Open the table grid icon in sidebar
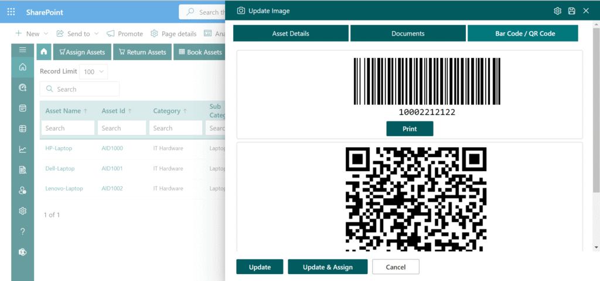This screenshot has height=281, width=600. (x=23, y=129)
